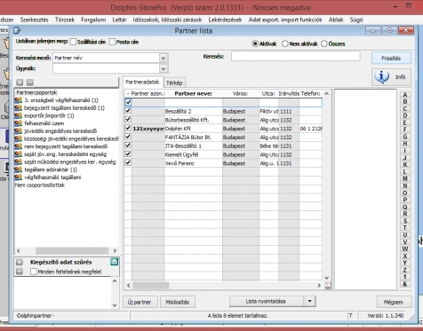Click the plus icon beside Kiegészítő adat szűrés
Screen dimensions: 423x331
click(20, 262)
